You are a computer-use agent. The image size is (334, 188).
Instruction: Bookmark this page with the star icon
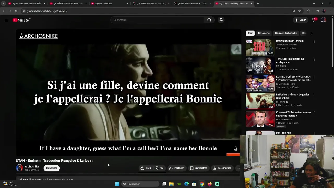300,11
